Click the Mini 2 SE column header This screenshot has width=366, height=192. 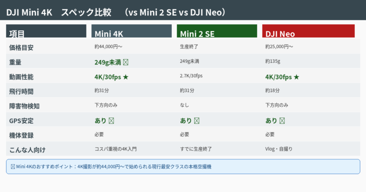217,31
